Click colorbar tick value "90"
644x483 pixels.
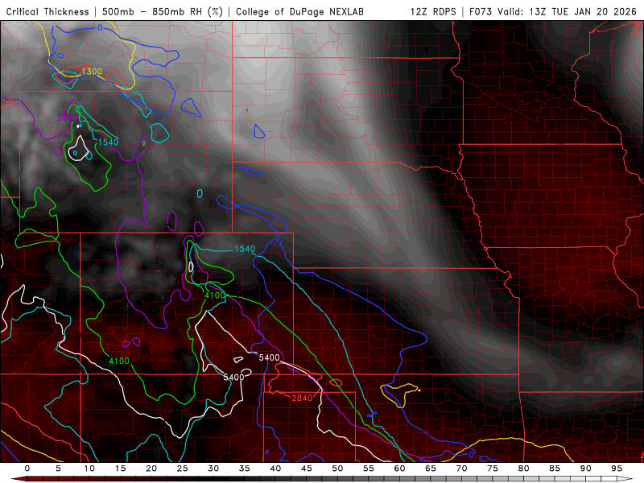point(586,469)
